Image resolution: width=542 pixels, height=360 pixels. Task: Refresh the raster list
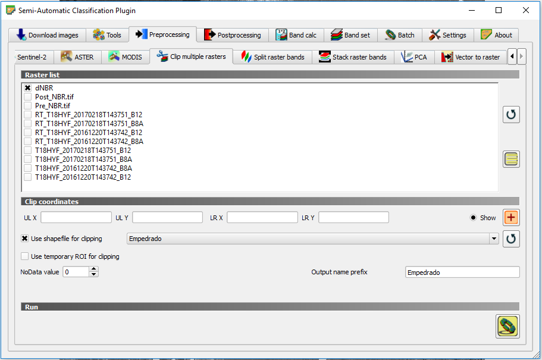point(511,114)
